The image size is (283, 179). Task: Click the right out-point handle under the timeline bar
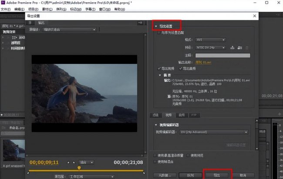(x=144, y=173)
